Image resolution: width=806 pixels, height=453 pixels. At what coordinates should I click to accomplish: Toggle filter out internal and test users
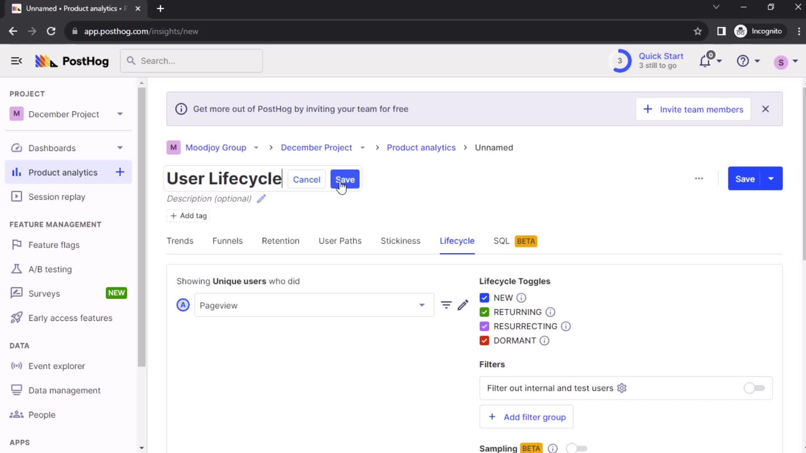(754, 388)
